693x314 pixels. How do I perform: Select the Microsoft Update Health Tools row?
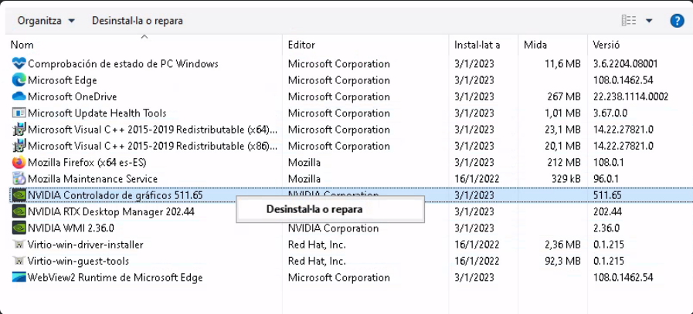coord(97,113)
